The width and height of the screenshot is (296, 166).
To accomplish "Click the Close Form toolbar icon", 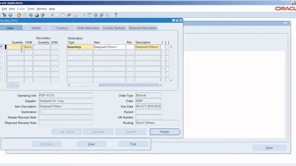I will (x=43, y=15).
